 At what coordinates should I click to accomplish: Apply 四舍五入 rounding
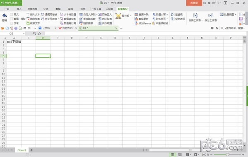(x=105, y=14)
